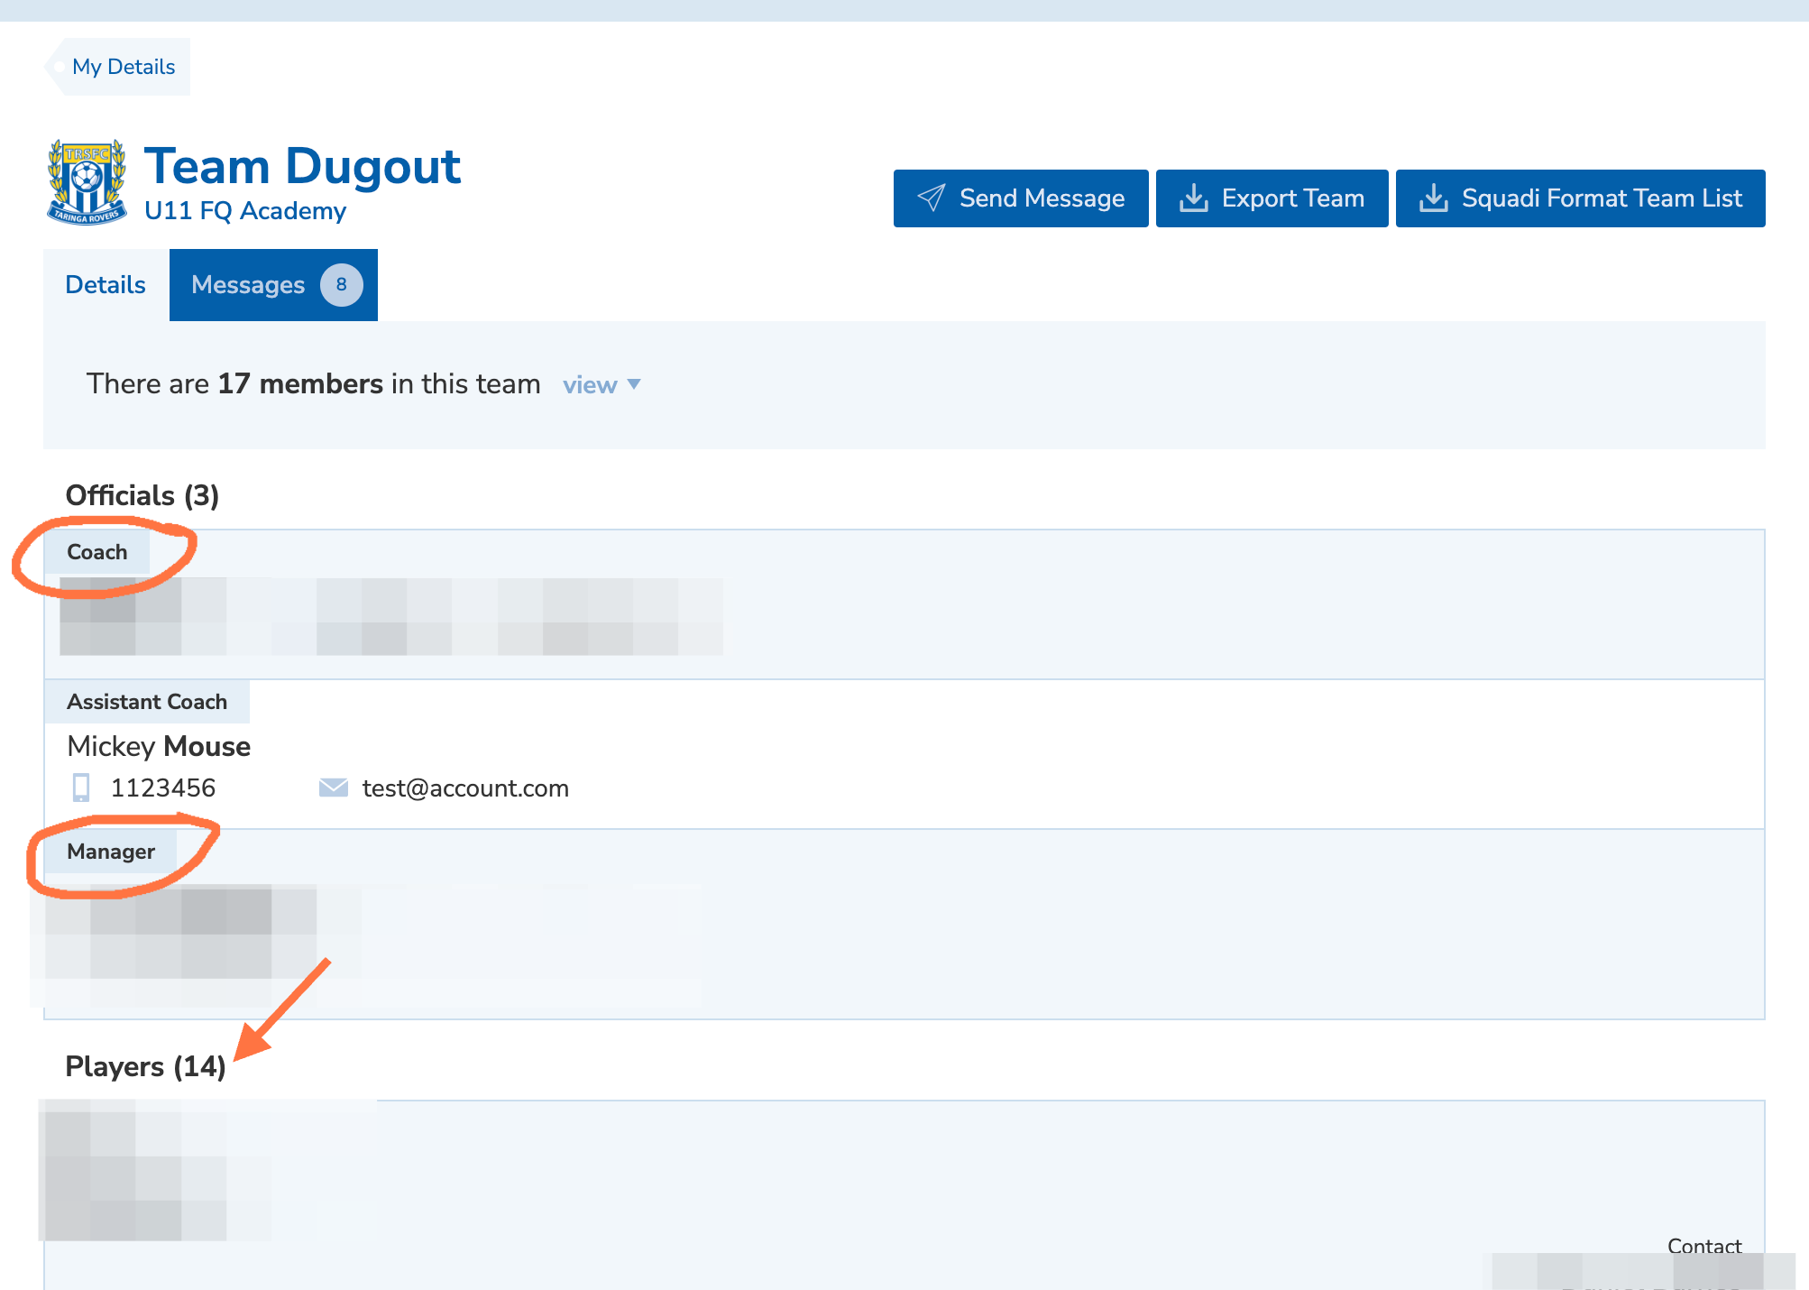Click the Coach role label

(97, 552)
